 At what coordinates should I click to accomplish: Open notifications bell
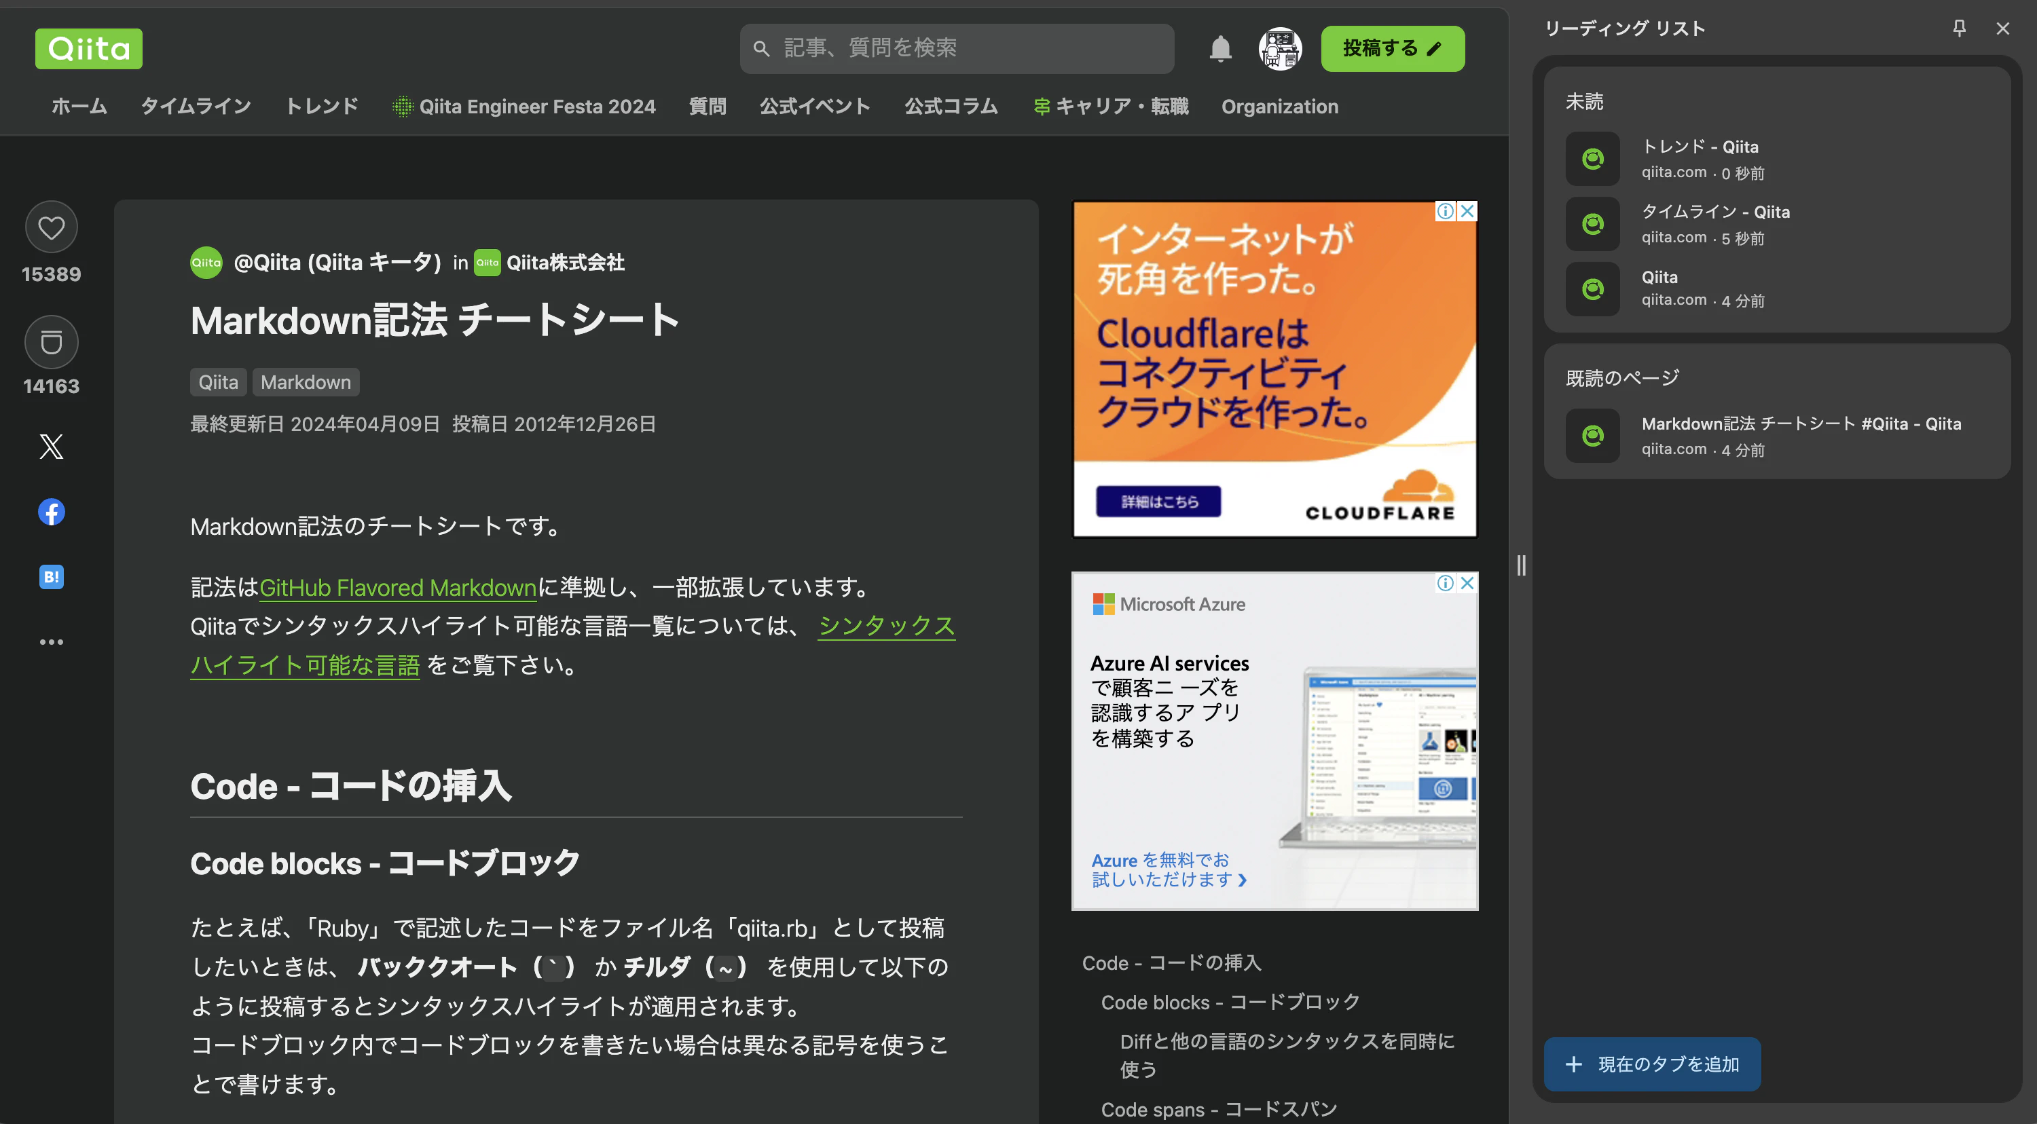[1220, 49]
